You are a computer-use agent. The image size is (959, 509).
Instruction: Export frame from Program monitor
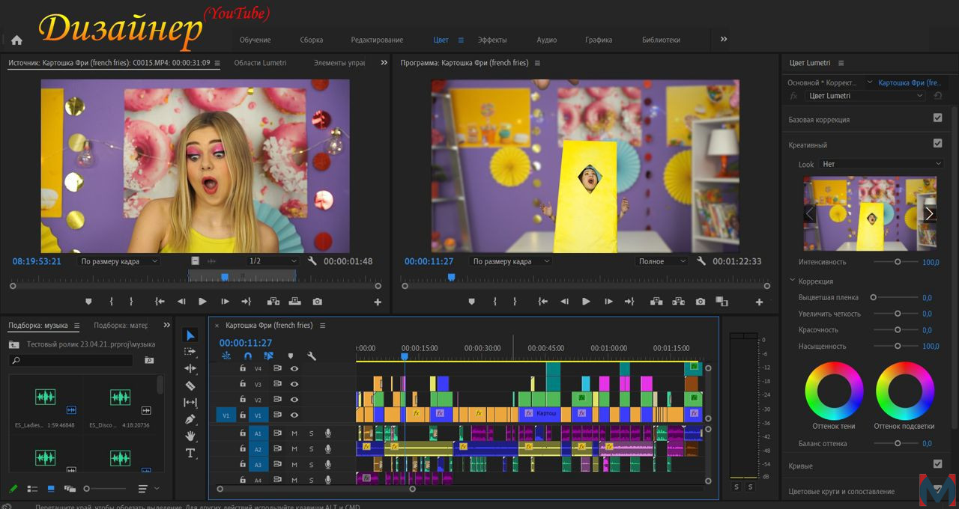(701, 302)
